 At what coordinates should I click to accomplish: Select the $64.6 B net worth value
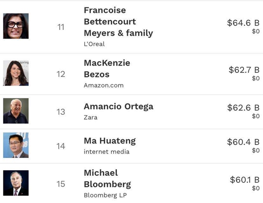click(243, 23)
